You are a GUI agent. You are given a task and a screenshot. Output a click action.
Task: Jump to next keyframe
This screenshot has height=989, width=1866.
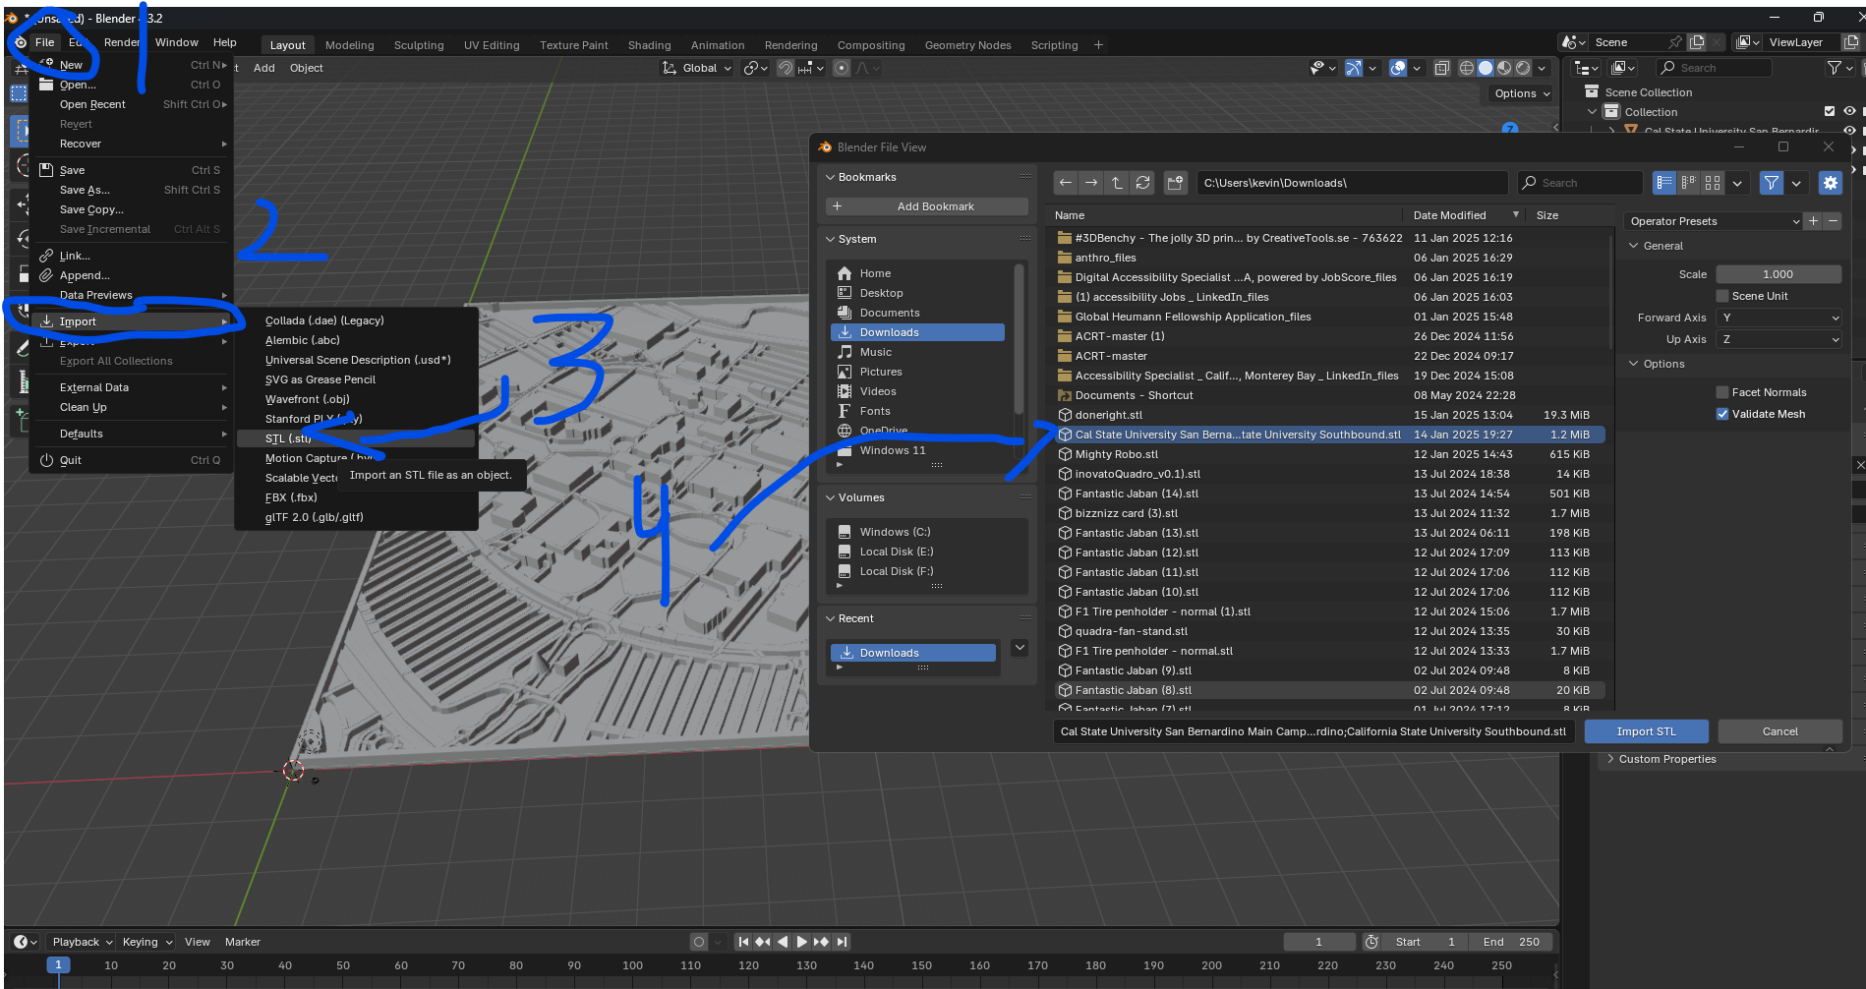(821, 942)
